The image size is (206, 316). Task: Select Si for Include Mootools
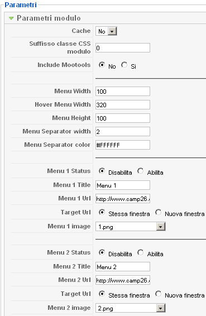pos(124,65)
